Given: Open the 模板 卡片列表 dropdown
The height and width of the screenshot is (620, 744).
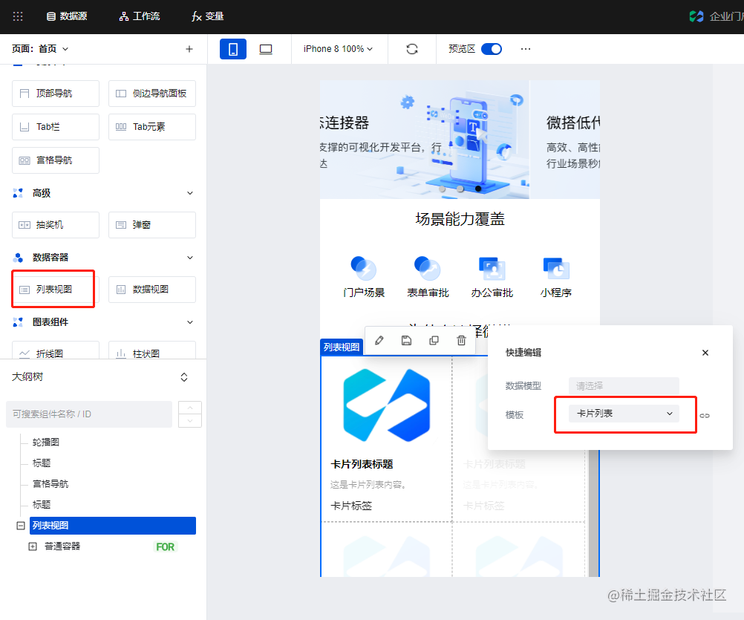Looking at the screenshot, I should 624,414.
